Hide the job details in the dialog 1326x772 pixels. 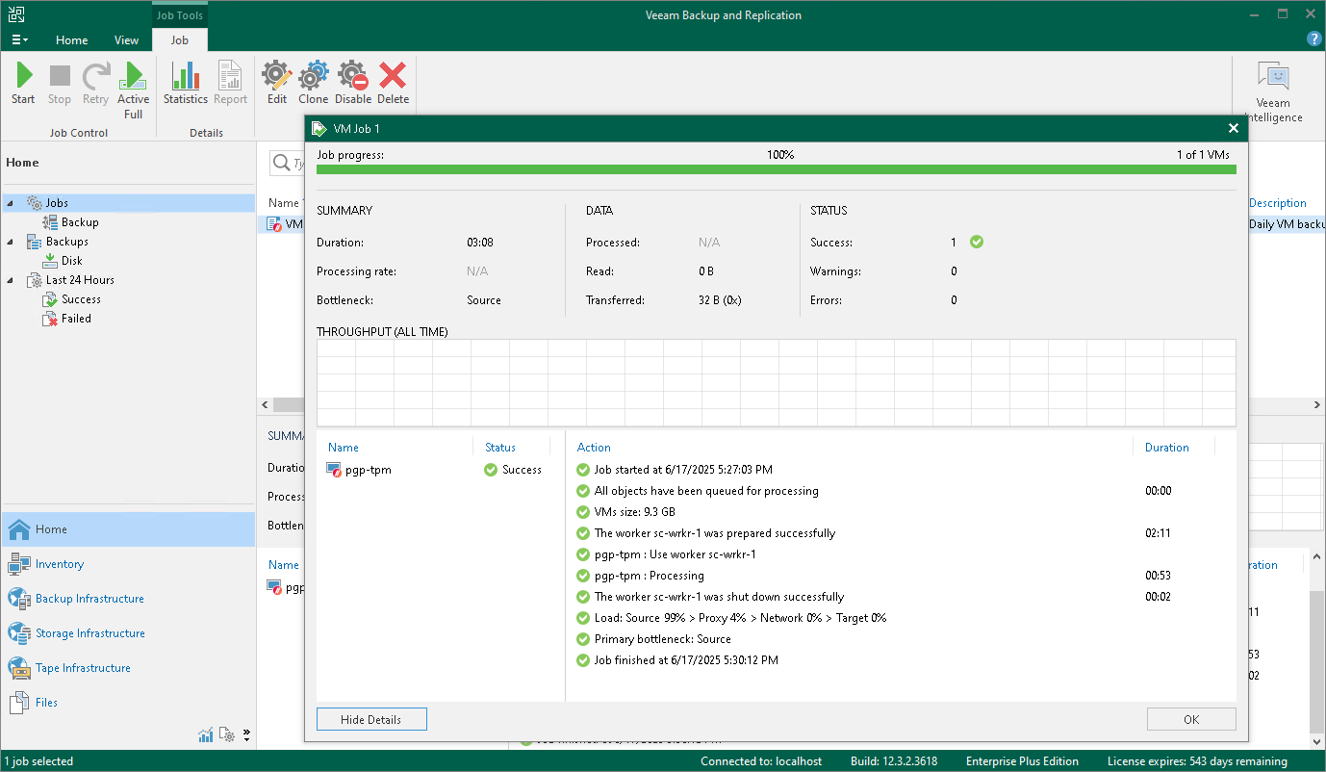click(x=371, y=719)
